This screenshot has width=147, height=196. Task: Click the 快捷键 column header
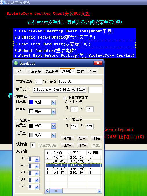(93, 153)
